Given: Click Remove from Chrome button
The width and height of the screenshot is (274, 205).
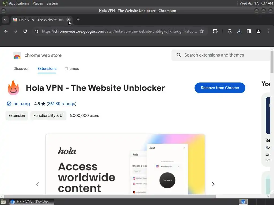Looking at the screenshot, I should (220, 88).
